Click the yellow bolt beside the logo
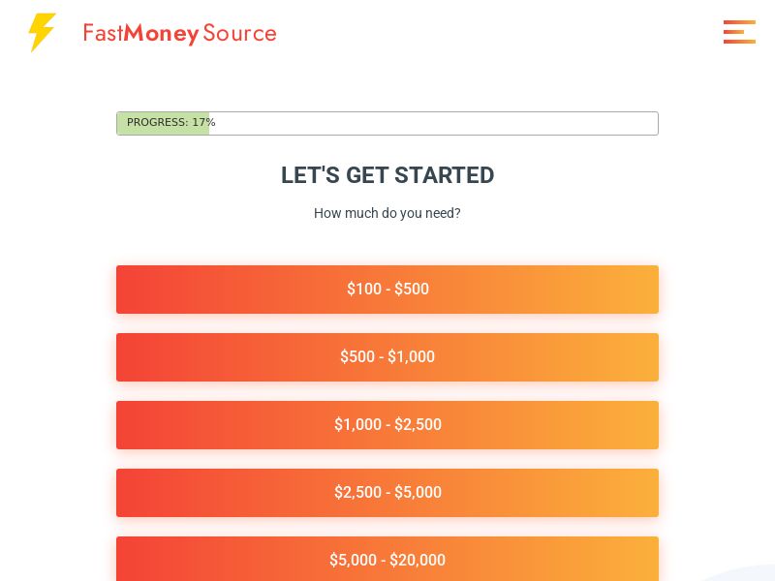The width and height of the screenshot is (775, 581). point(41,32)
